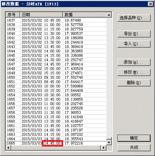Click the horizontal scrollbar right arrow
Image resolution: width=155 pixels, height=156 pixels.
(x=104, y=148)
